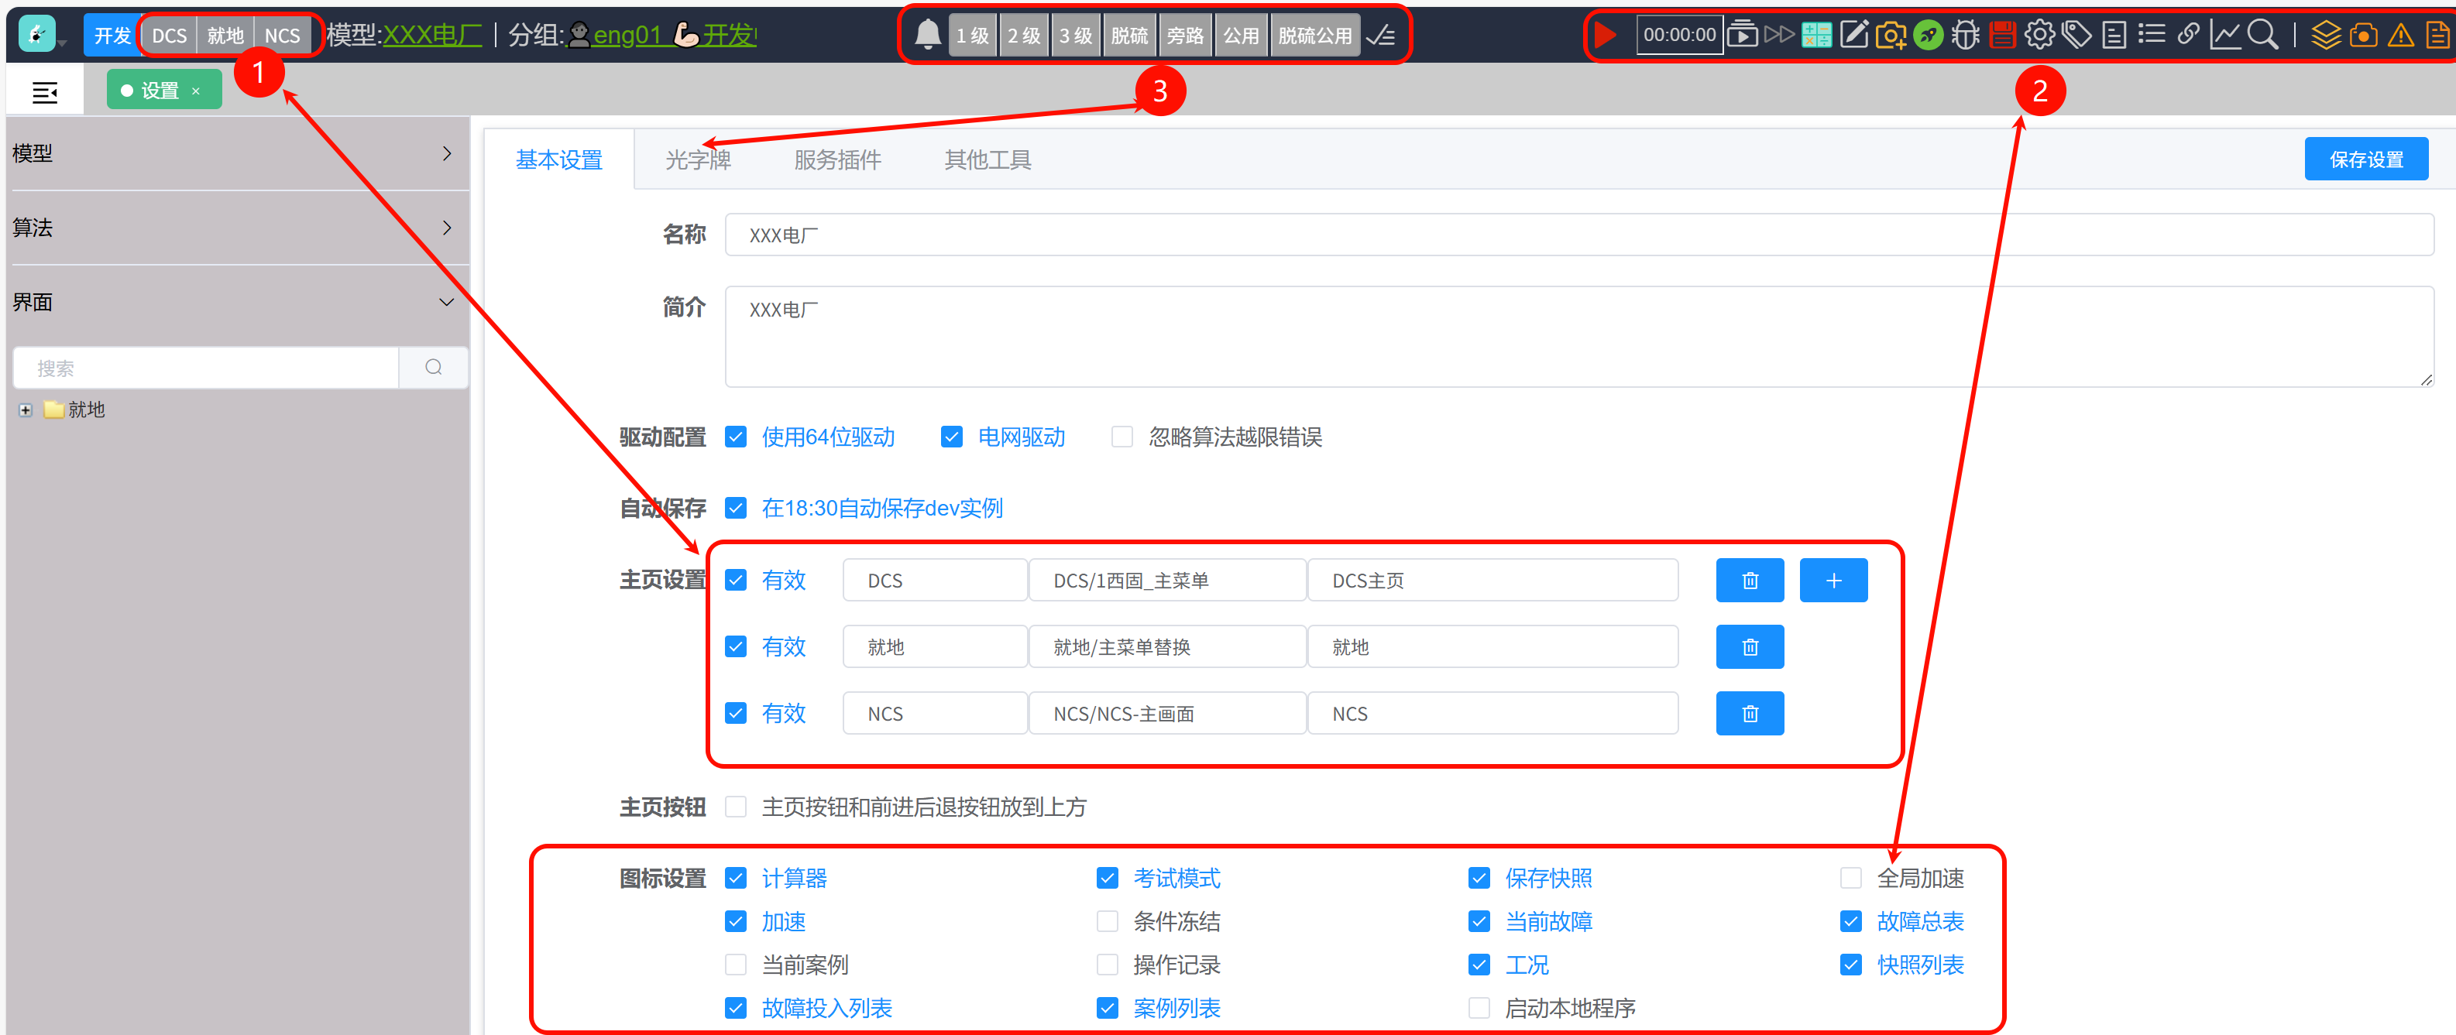The height and width of the screenshot is (1035, 2456).
Task: Click the red floppy disk save icon
Action: point(2002,36)
